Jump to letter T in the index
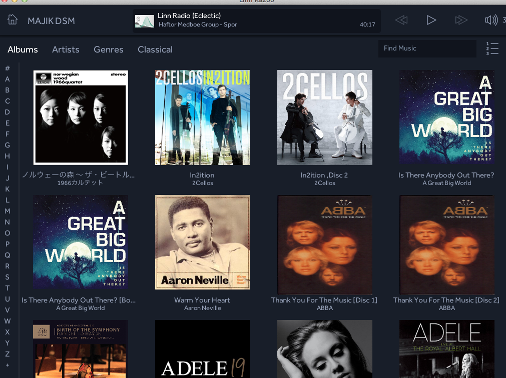The width and height of the screenshot is (506, 378). (x=8, y=288)
